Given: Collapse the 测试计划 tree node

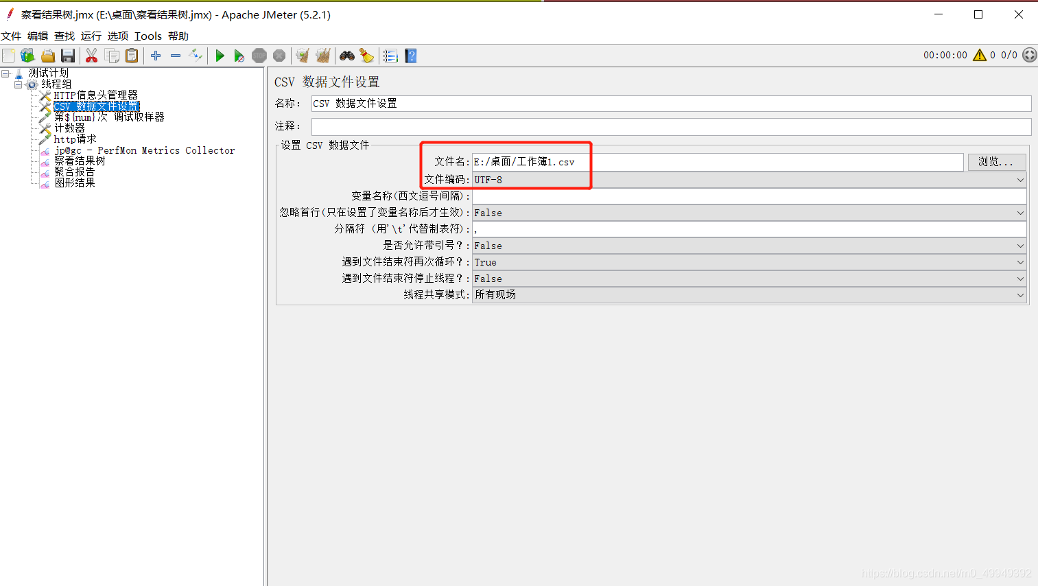Looking at the screenshot, I should click(5, 73).
